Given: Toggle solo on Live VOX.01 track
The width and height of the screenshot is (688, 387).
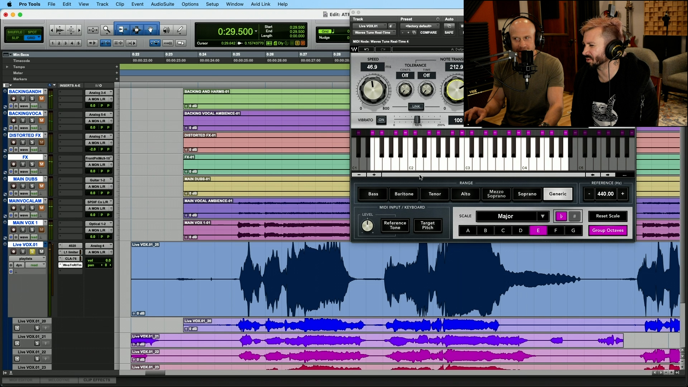Looking at the screenshot, I should (x=32, y=252).
